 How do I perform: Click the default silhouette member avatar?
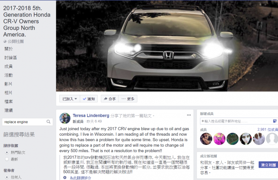272,139
